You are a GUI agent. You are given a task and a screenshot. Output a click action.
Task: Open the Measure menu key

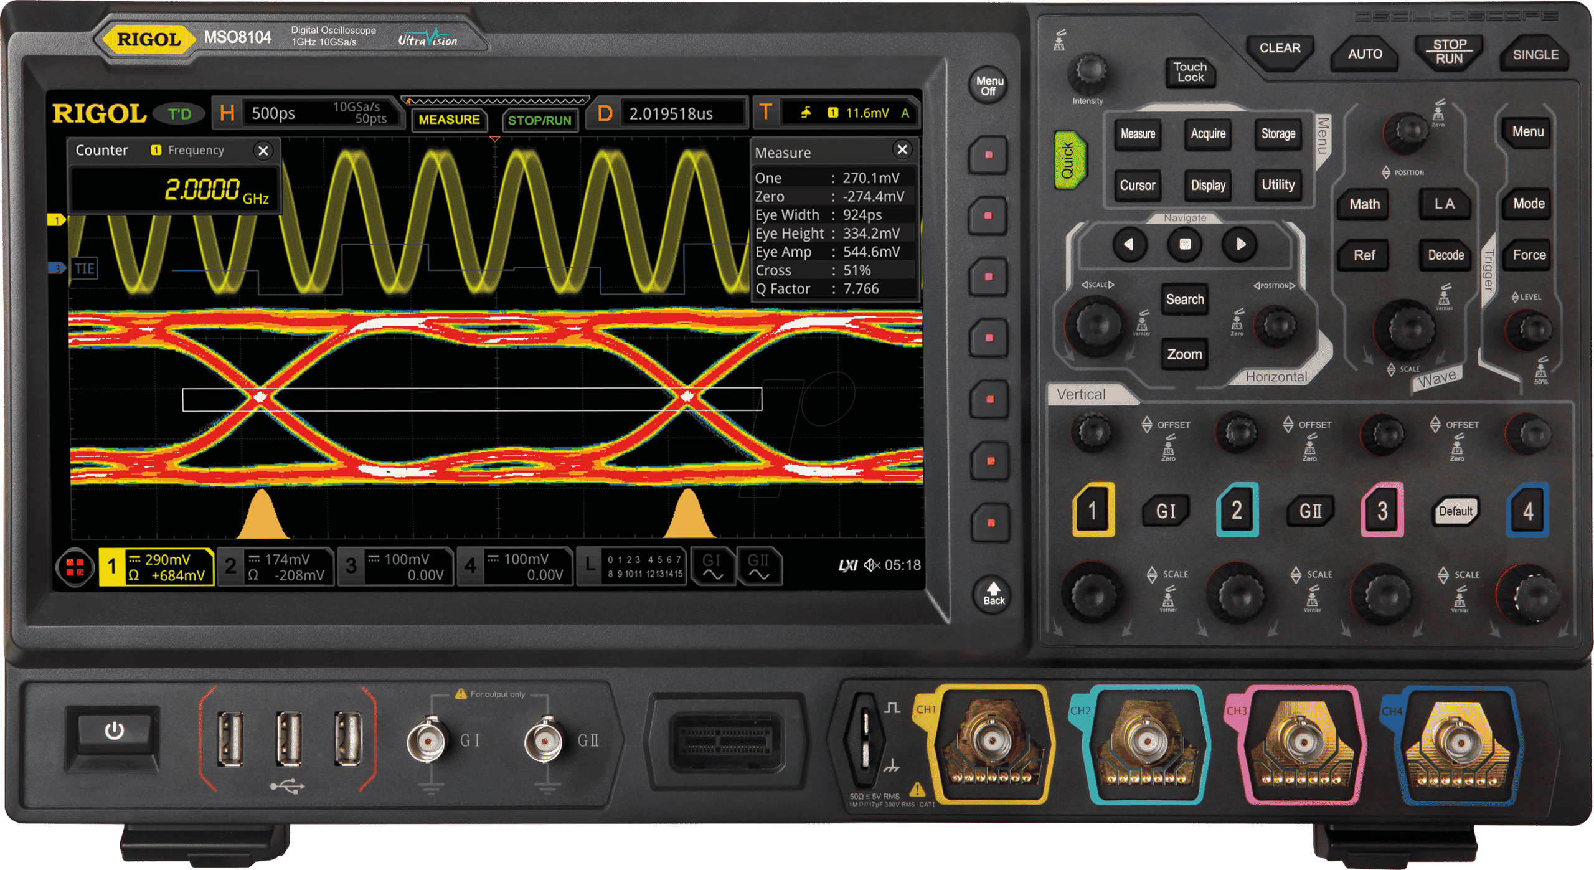[x=1138, y=134]
